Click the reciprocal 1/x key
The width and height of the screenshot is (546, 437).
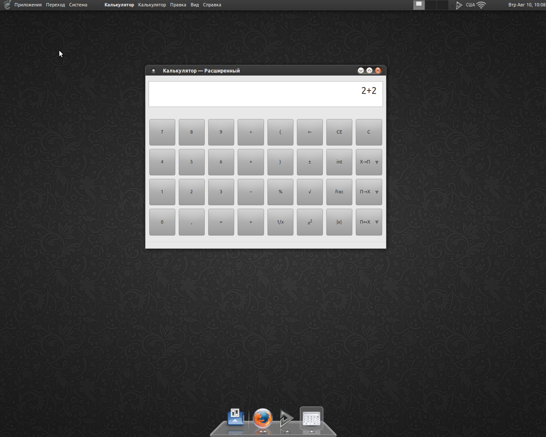pos(280,222)
